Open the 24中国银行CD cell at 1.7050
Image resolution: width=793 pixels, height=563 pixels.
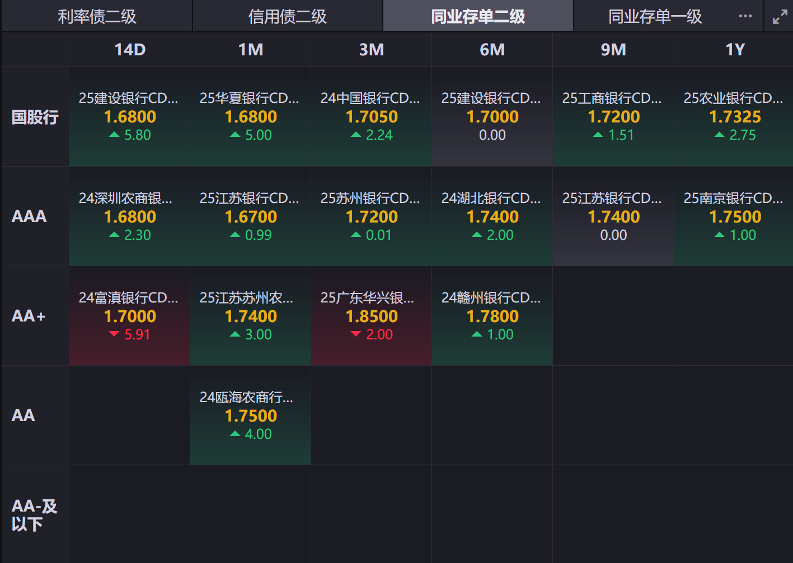point(372,117)
